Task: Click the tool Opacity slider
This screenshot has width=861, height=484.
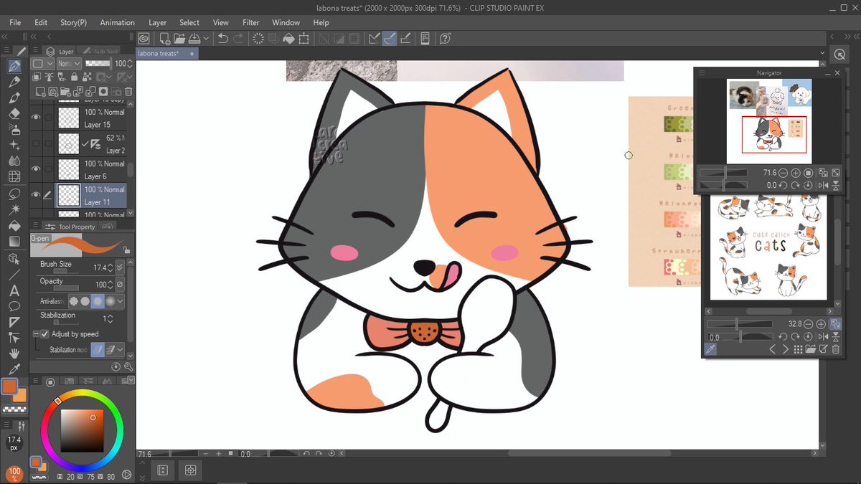Action: [67, 288]
